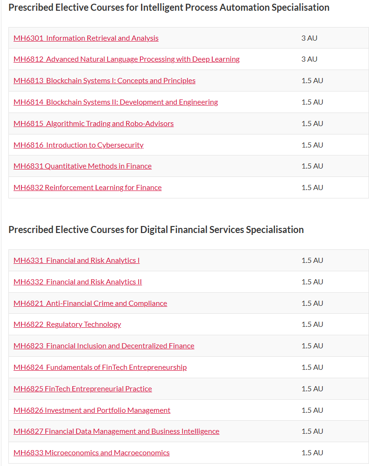Image resolution: width=369 pixels, height=466 pixels.
Task: Click MH6827 Financial Data Management link
Action: tap(116, 431)
